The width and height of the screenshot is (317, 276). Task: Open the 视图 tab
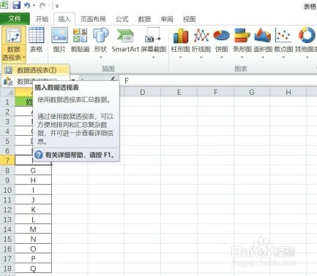coord(189,19)
